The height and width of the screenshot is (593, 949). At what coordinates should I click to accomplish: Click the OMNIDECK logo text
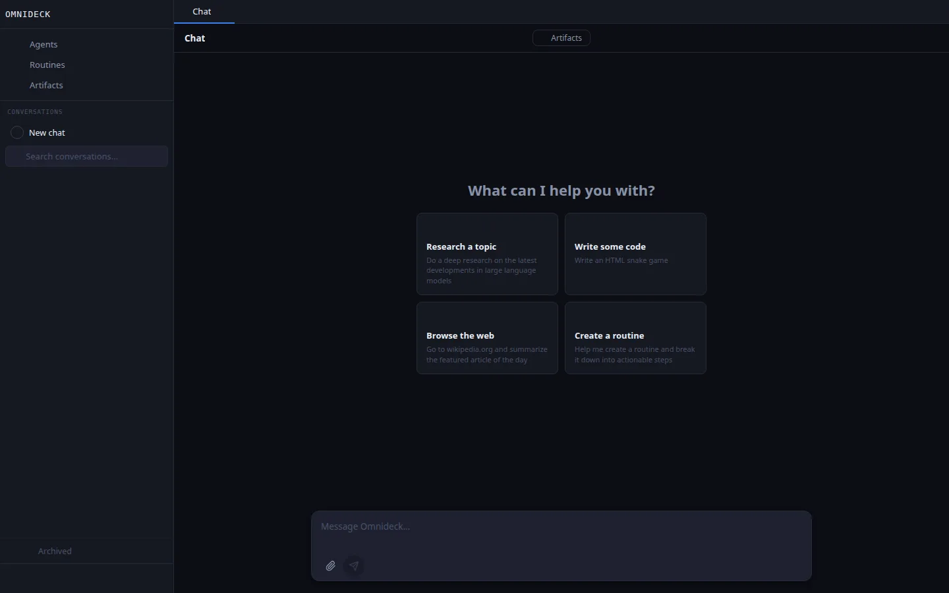coord(28,14)
